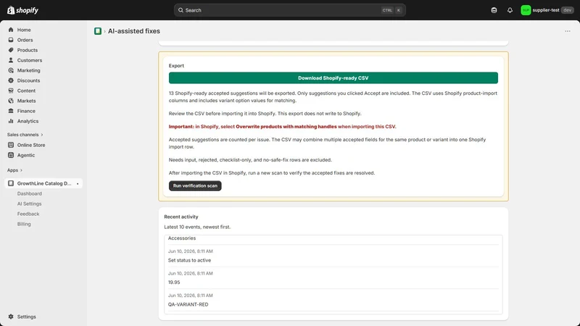Screen dimensions: 580x326
Task: Go to Dashboard in GrowthLine app
Action: coord(30,193)
